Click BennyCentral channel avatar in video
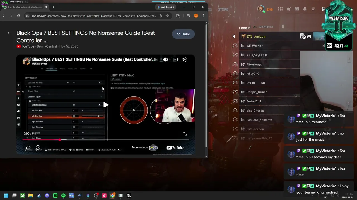This screenshot has height=200, width=357. (x=26, y=61)
